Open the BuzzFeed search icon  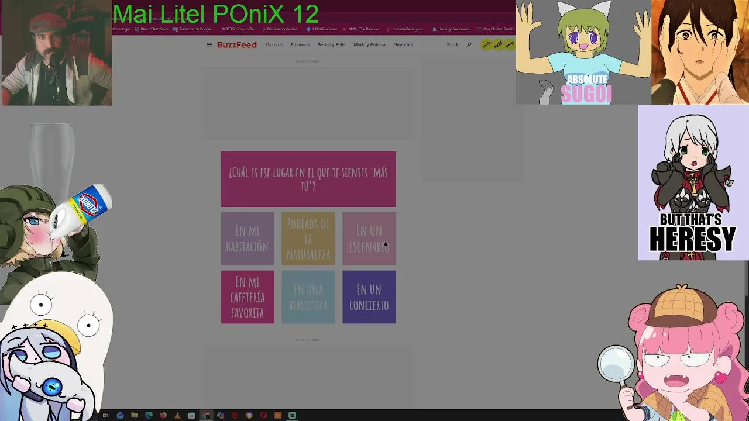coord(469,44)
